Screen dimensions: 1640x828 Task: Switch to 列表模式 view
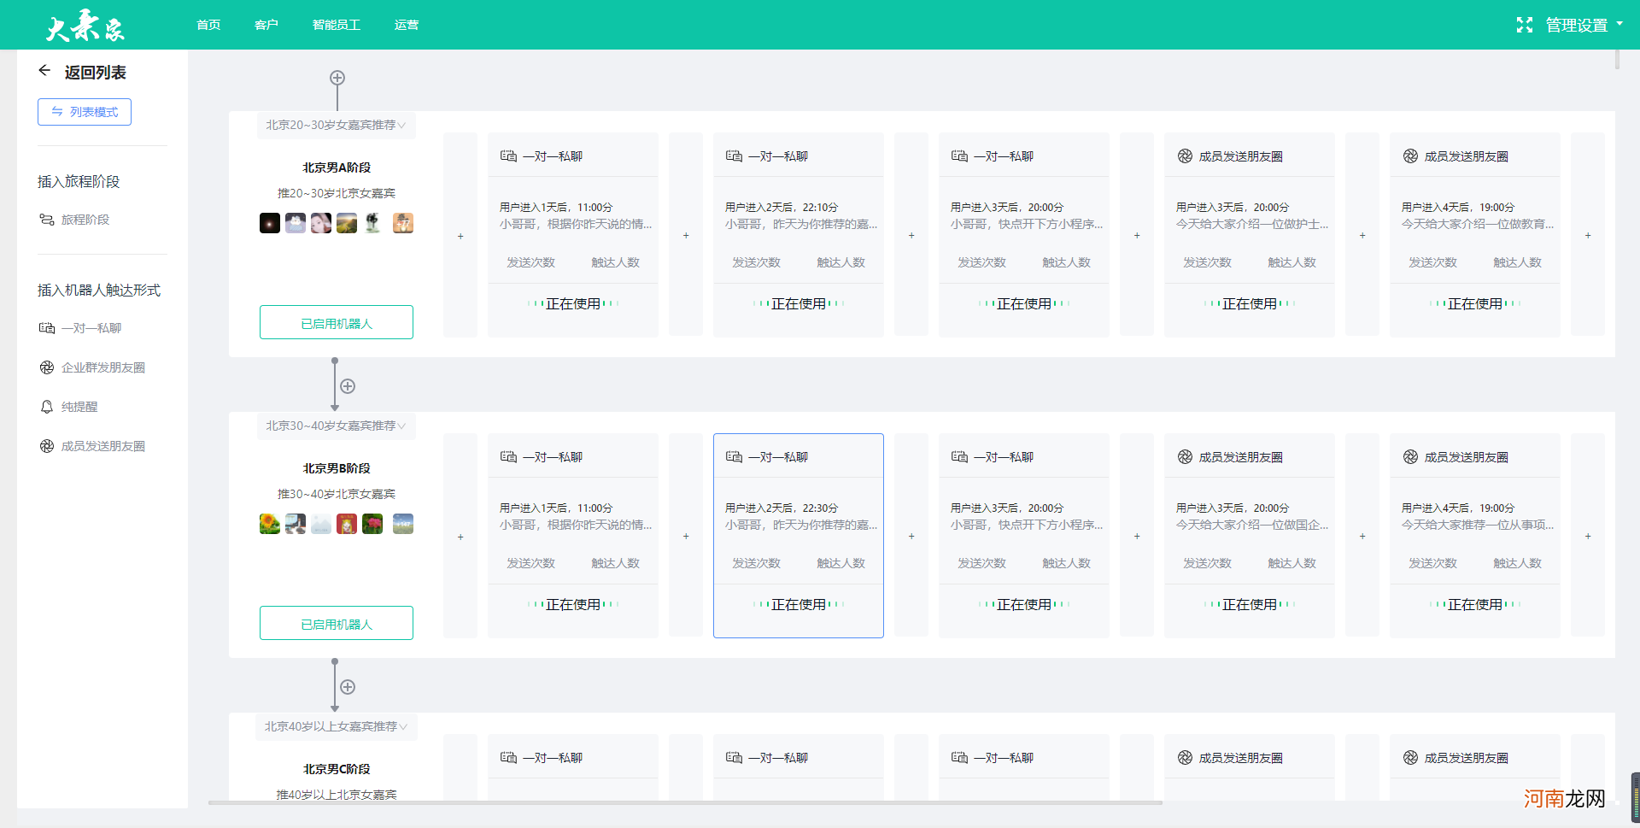coord(85,112)
